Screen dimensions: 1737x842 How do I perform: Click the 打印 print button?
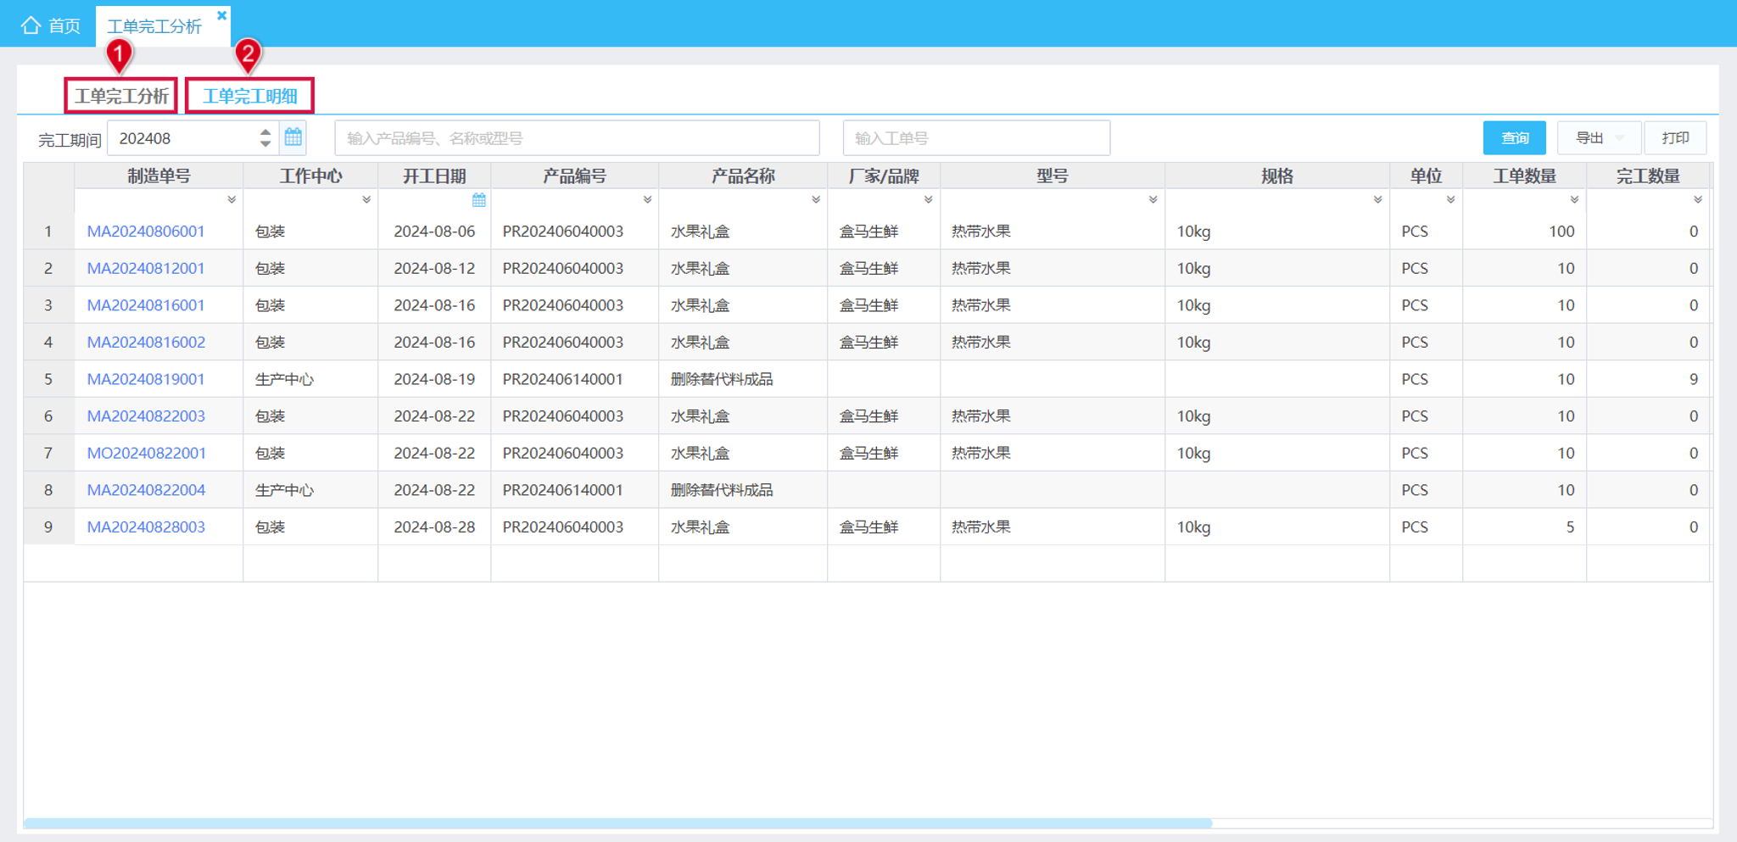[x=1675, y=138]
